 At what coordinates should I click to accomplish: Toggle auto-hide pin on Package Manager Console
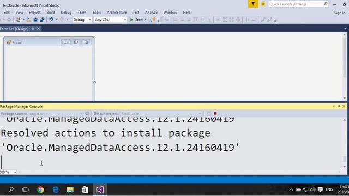pyautogui.click(x=339, y=106)
